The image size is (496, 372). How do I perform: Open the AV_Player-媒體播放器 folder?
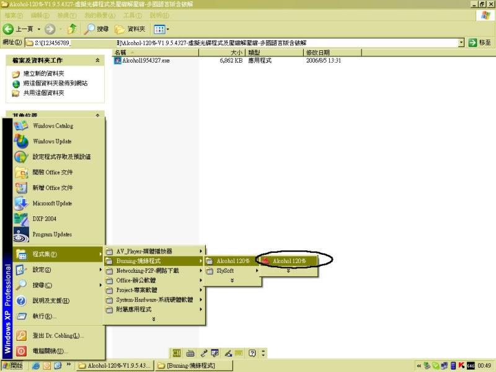tap(154, 251)
